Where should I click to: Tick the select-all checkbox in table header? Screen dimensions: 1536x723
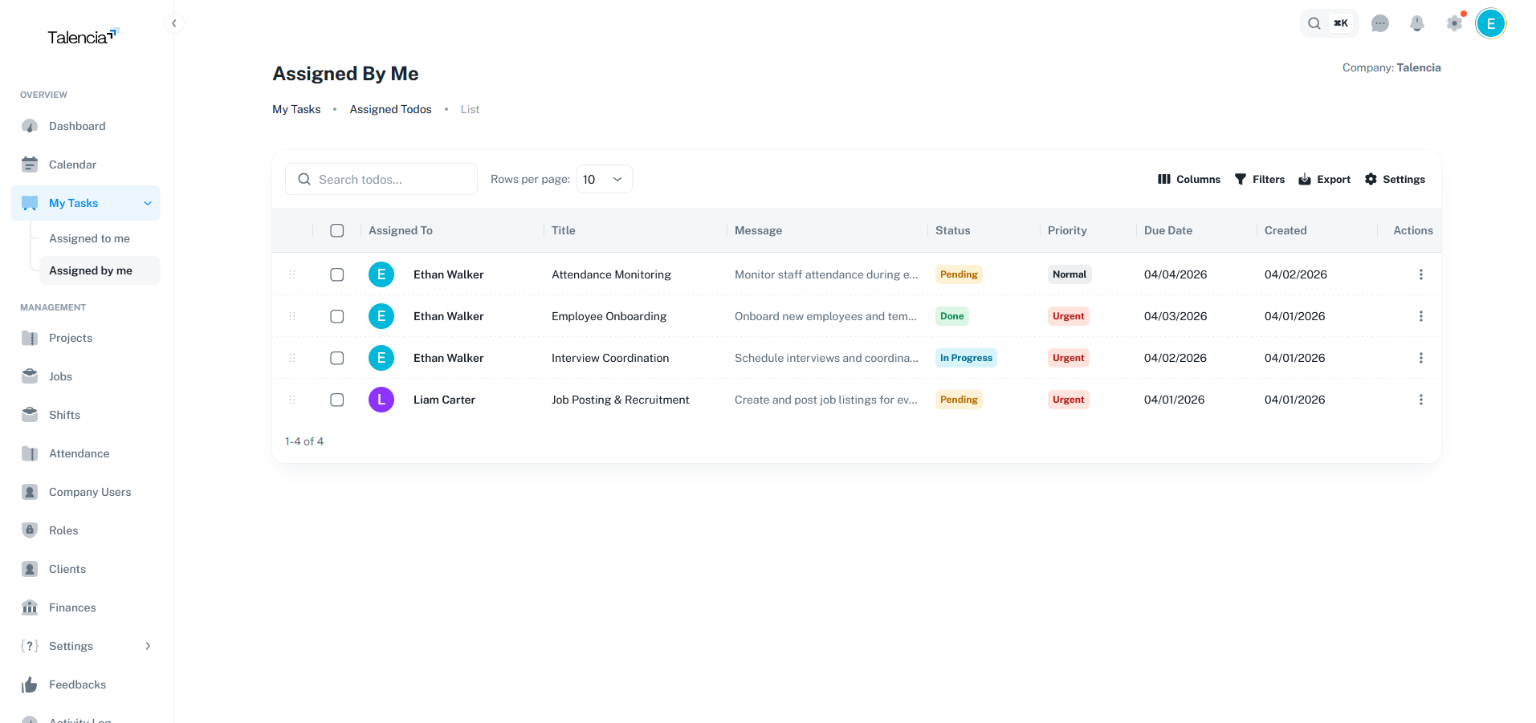pos(337,230)
